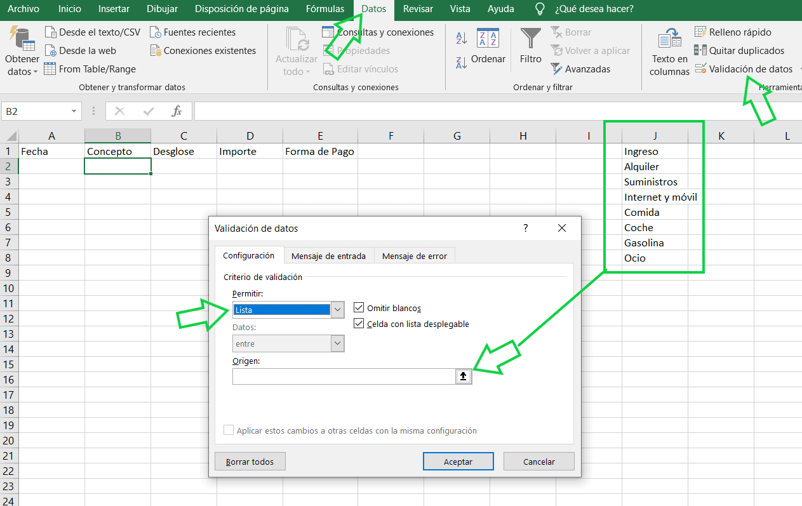Open the Ayuda ribbon tab
802x506 pixels.
(x=502, y=9)
